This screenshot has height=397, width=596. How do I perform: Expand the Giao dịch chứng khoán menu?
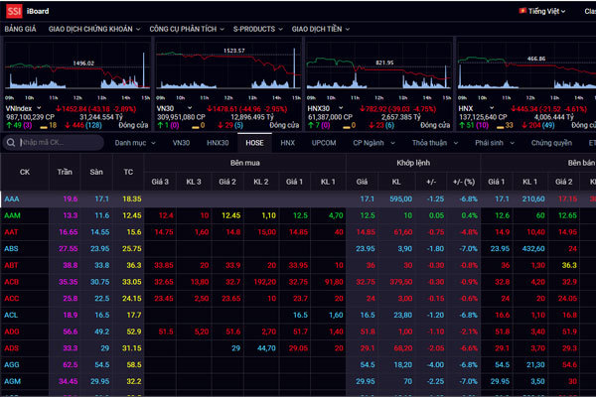pyautogui.click(x=95, y=30)
